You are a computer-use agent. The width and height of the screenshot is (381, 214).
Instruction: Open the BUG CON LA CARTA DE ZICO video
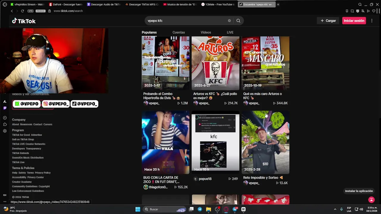click(x=165, y=142)
